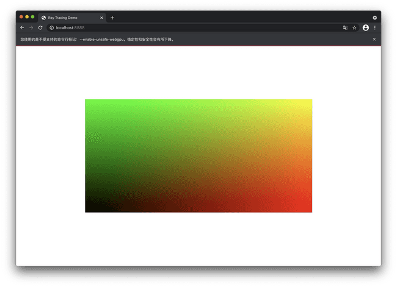Screen dimensions: 397x287
Task: Click the round icon at tab strip's right end
Action: (x=374, y=18)
